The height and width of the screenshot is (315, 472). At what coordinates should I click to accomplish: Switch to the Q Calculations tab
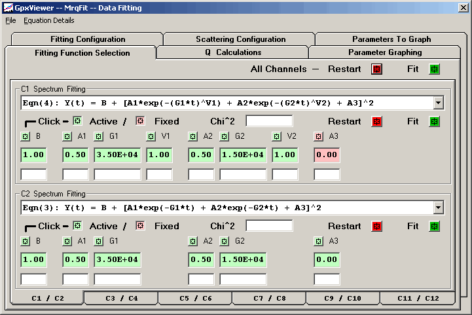pos(233,52)
